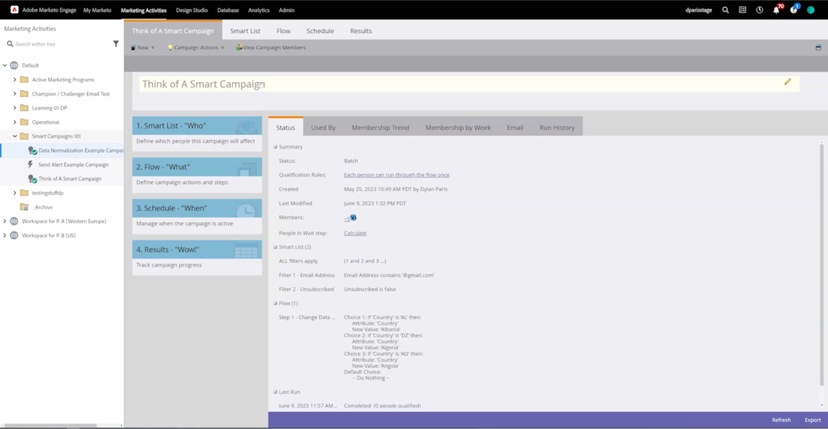
Task: Open Design Studio in top navigation
Action: 192,10
